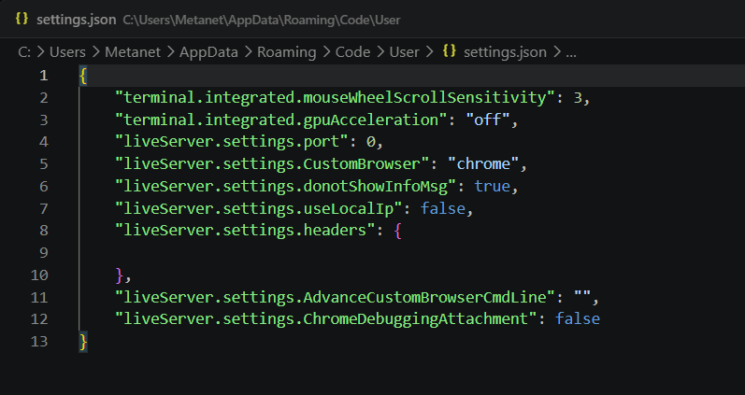Click the value 3 on line 2
The image size is (745, 395).
click(578, 98)
